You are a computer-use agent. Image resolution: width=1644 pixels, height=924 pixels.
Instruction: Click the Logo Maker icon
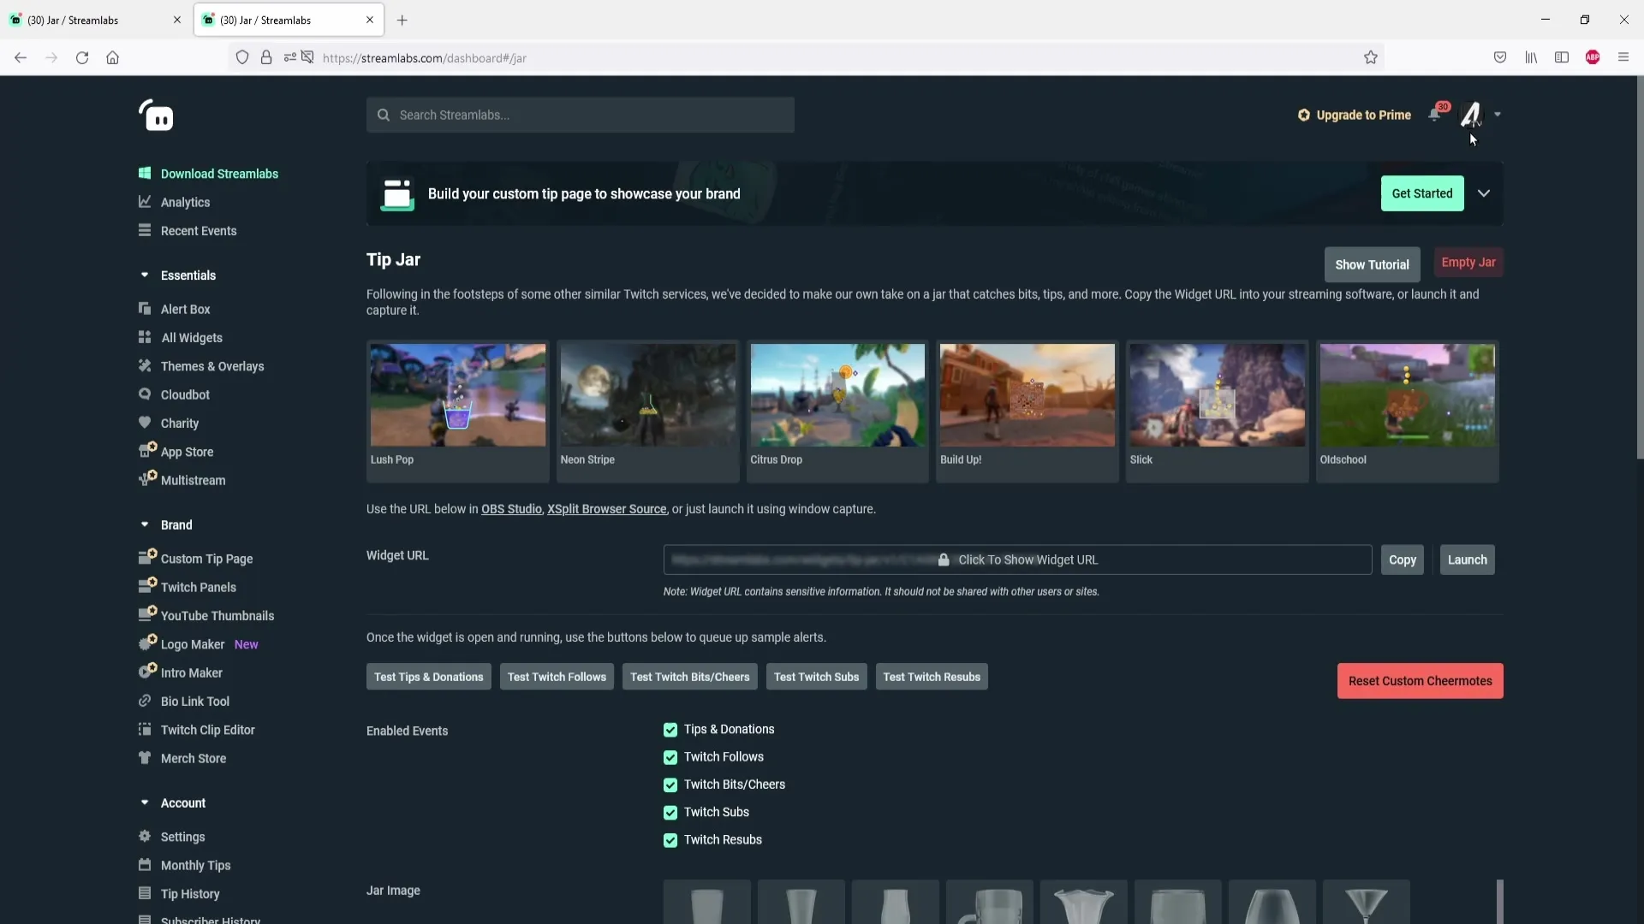coord(147,643)
